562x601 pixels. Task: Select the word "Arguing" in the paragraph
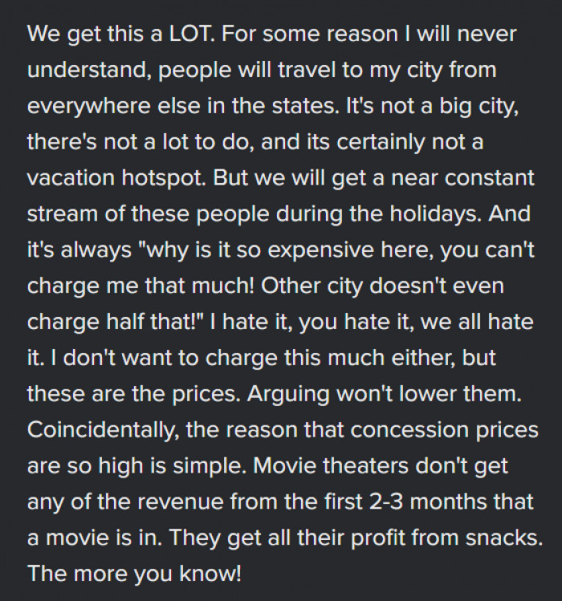tap(287, 394)
